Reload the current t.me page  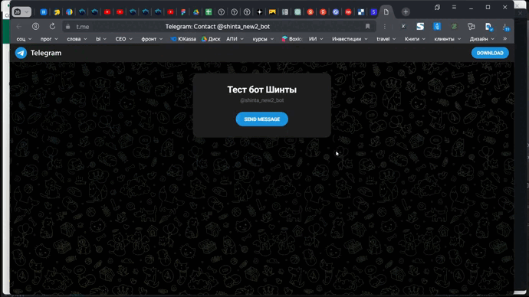pyautogui.click(x=52, y=26)
